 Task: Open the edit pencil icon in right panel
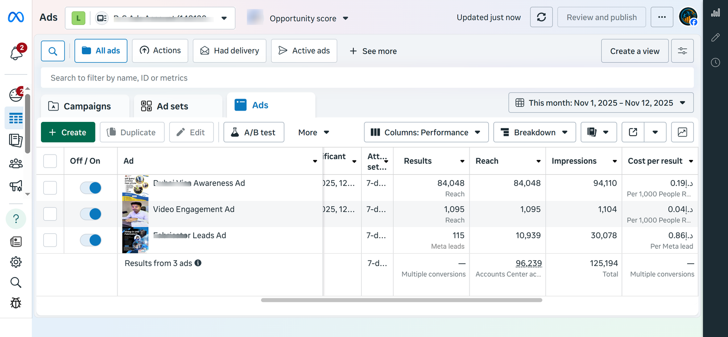pos(716,37)
